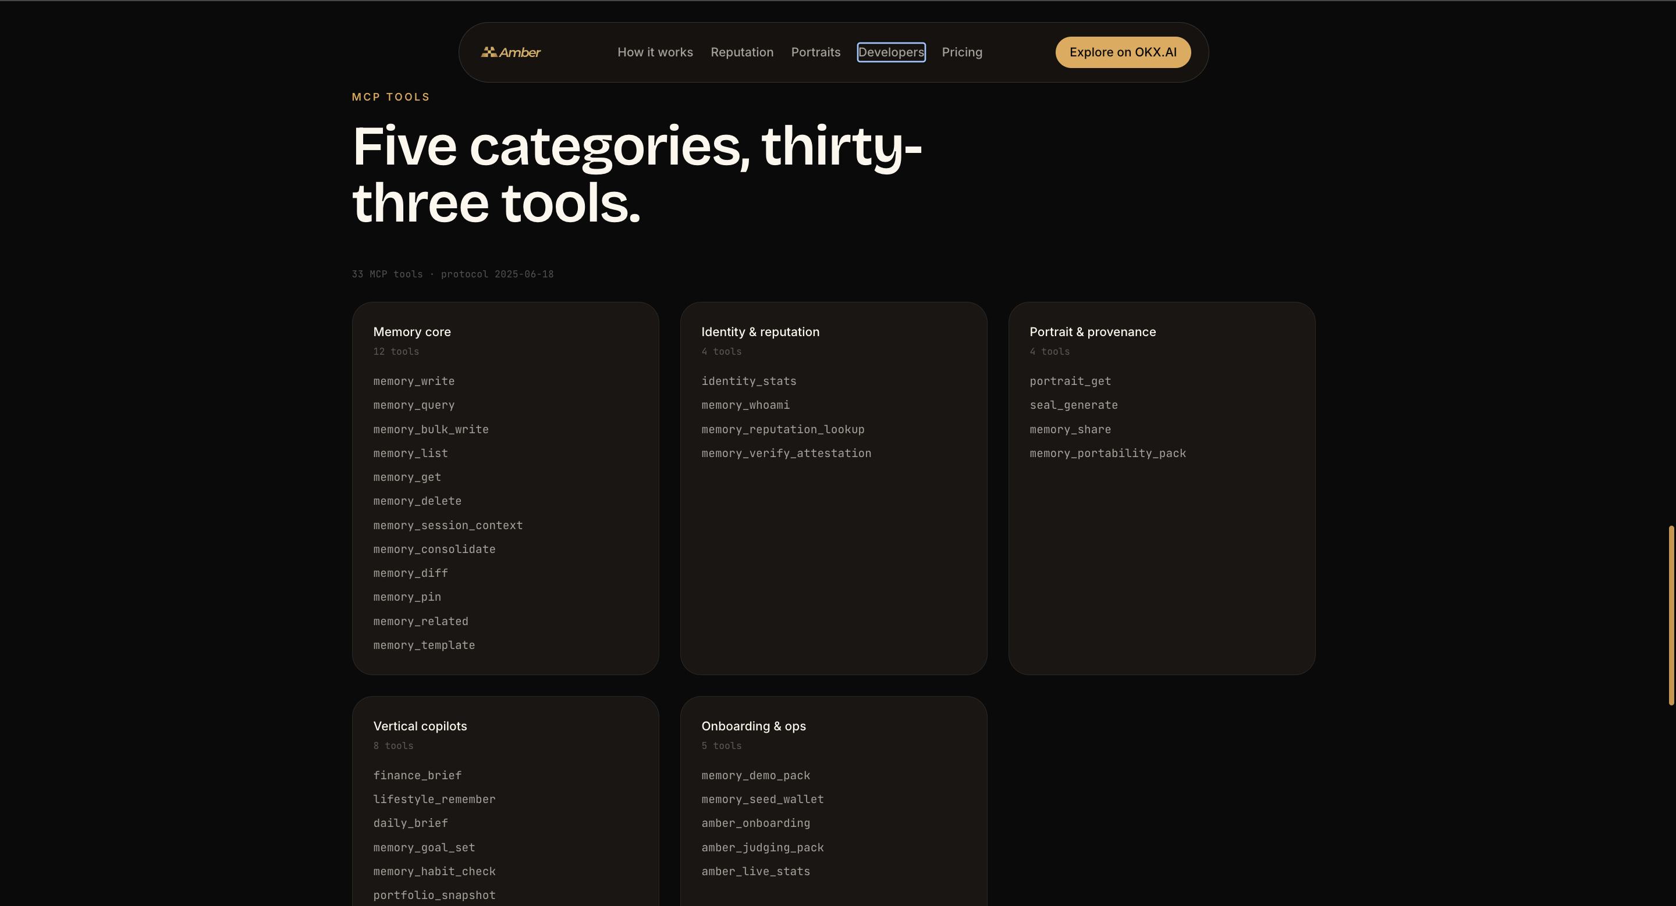Click the memory_get tool name

[407, 477]
